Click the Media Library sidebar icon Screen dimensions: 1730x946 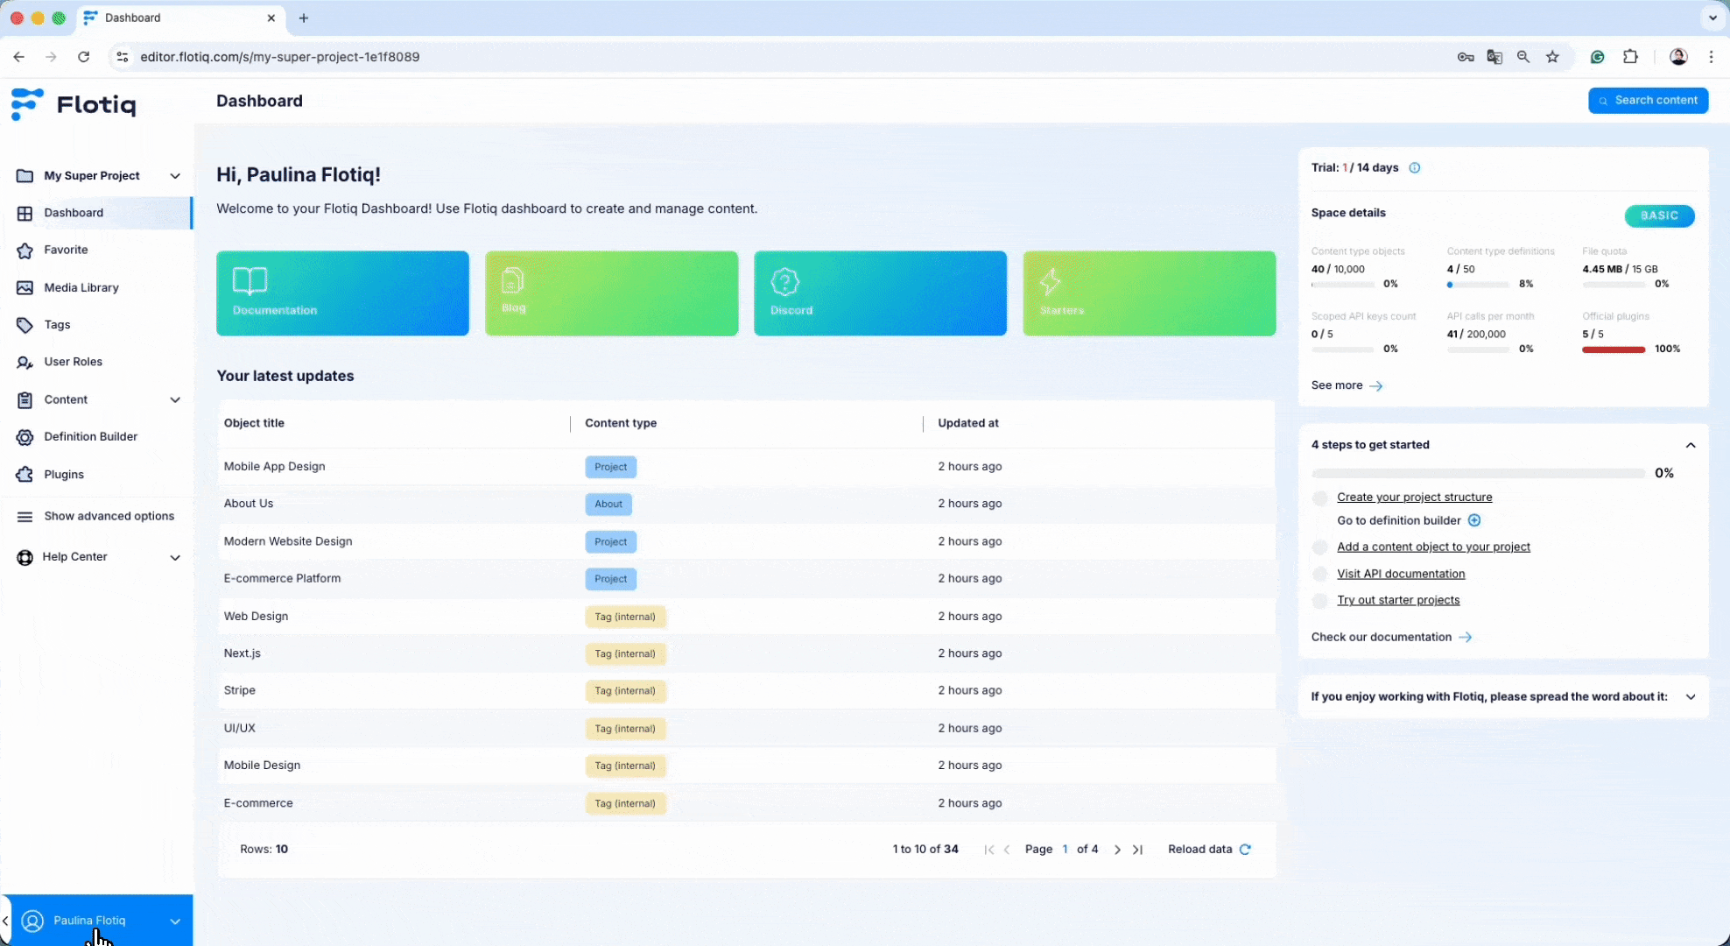[x=25, y=287]
